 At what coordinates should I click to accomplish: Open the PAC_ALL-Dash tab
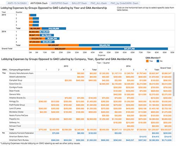point(99,3)
